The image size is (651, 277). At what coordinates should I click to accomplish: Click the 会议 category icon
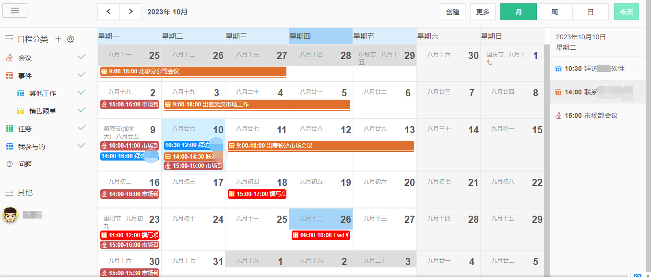9,58
